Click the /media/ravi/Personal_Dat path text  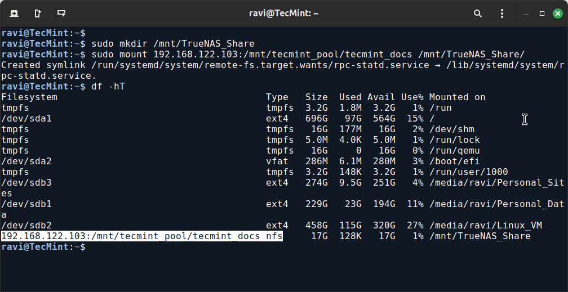496,204
